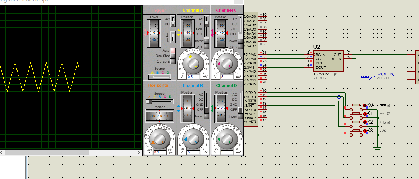
Task: Click oscilloscope horizontal scrollbar thumb
Action: 47,153
